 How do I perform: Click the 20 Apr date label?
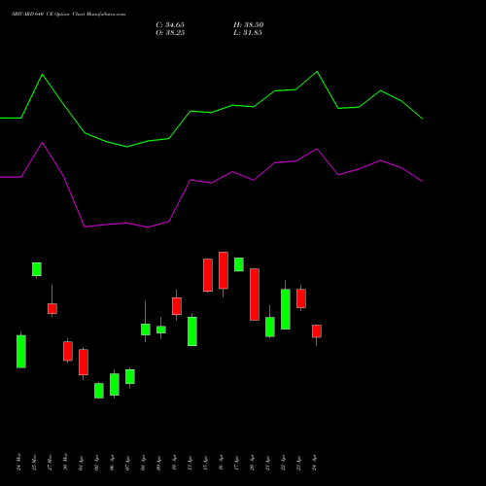(x=252, y=463)
